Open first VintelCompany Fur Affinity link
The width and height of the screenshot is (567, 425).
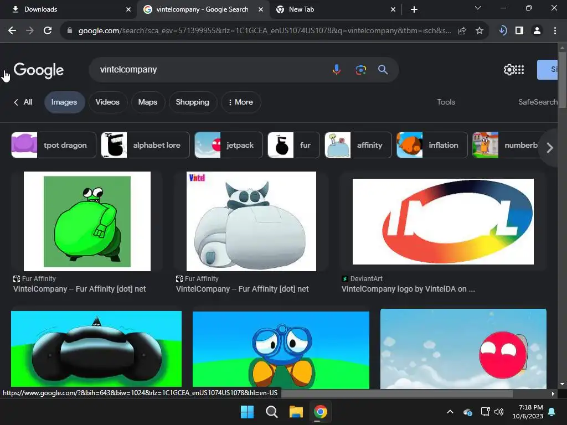(80, 289)
